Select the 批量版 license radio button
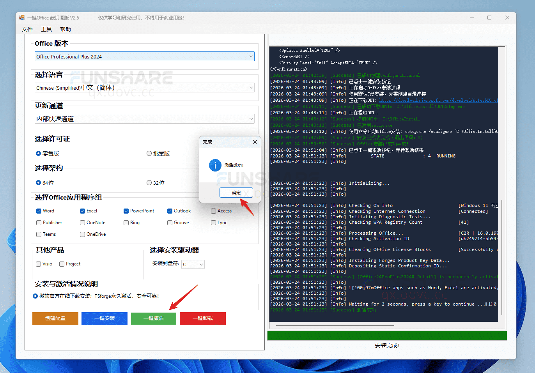 [x=149, y=153]
